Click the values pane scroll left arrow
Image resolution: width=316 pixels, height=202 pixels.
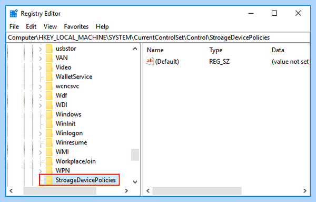pos(148,191)
